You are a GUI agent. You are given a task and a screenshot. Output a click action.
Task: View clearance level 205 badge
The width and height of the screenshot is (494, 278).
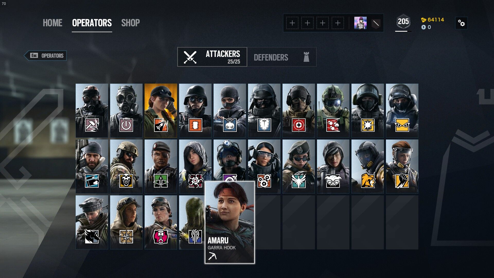point(403,22)
